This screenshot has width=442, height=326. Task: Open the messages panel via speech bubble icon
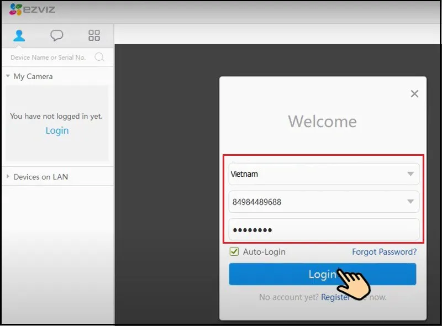coord(57,35)
